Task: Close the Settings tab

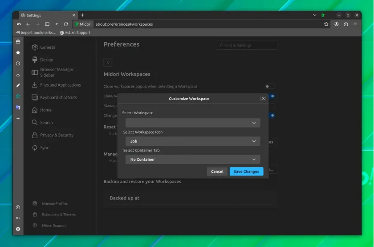Action: click(x=73, y=15)
